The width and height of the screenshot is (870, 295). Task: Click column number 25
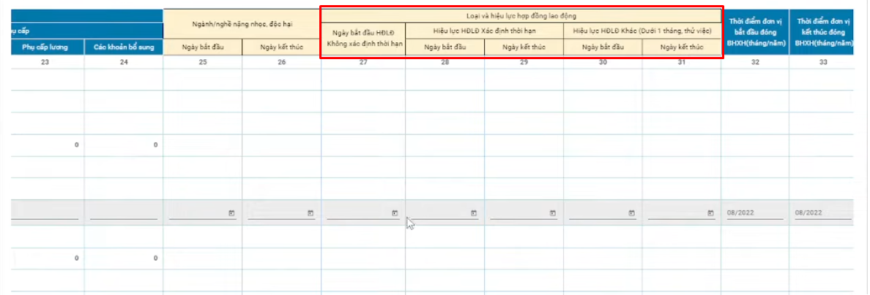[203, 63]
